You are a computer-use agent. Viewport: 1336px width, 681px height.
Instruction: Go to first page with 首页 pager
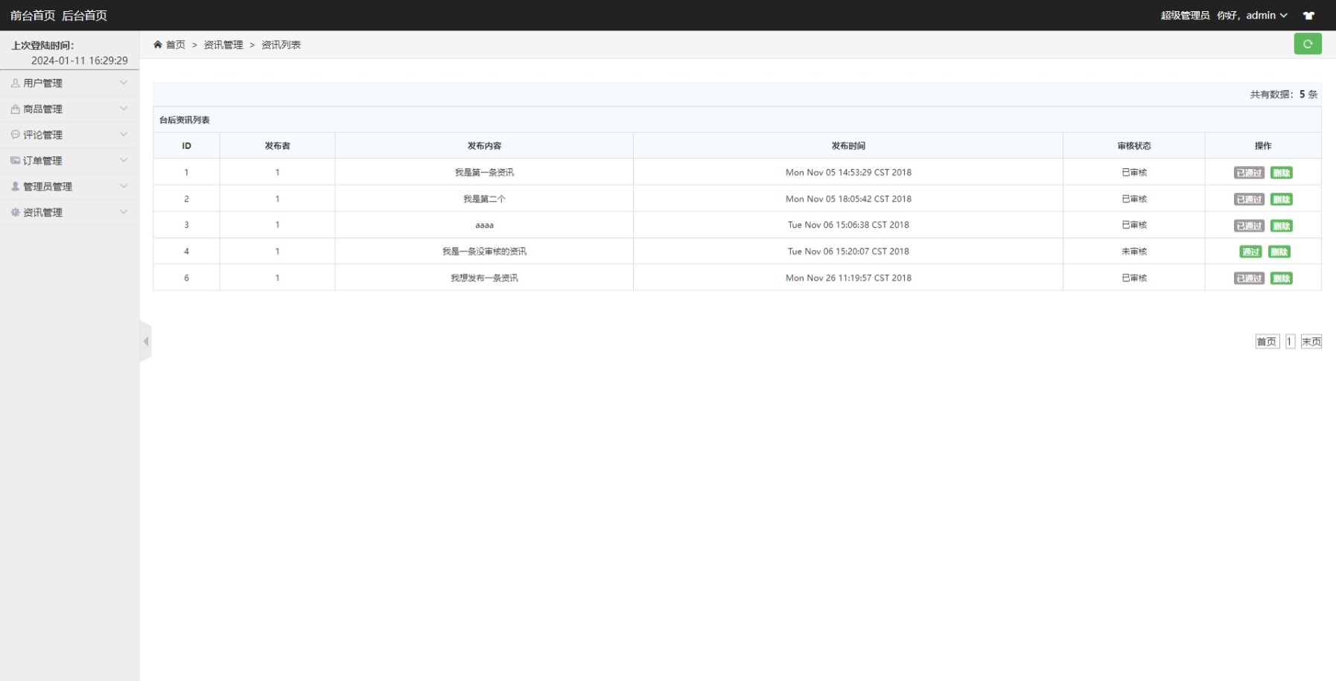pyautogui.click(x=1267, y=342)
